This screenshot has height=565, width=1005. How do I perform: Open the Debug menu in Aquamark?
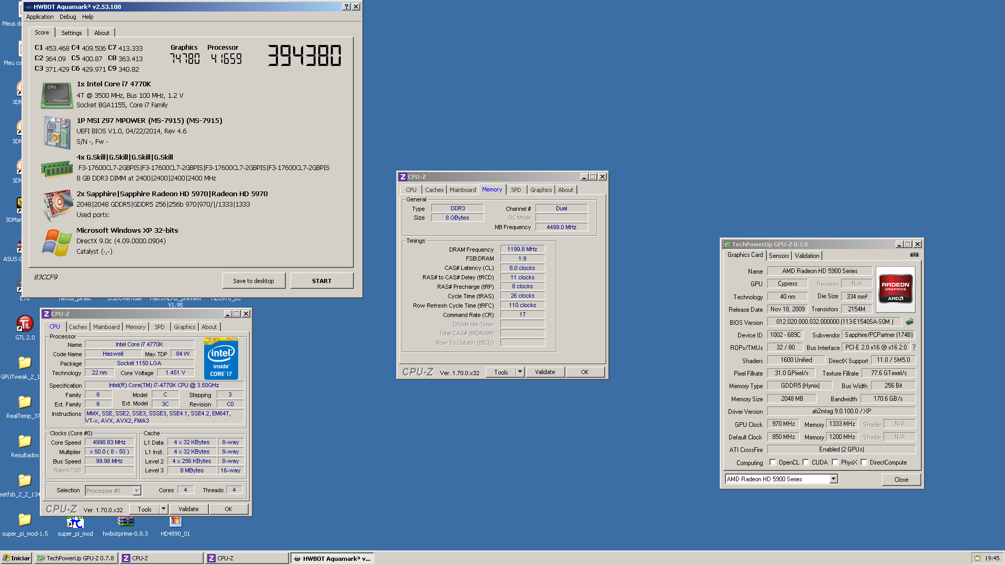point(68,17)
